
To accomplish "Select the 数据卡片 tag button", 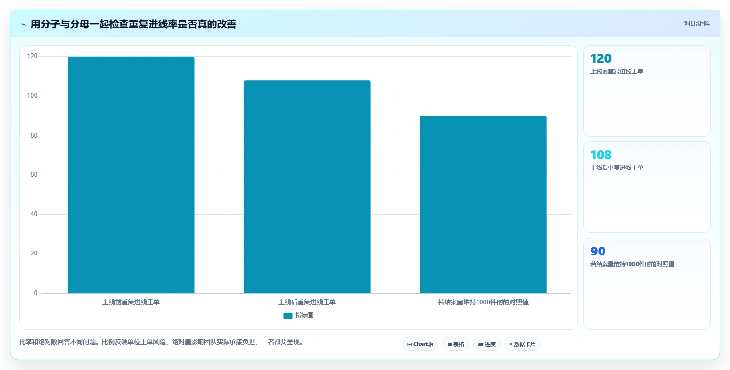I will tap(523, 344).
